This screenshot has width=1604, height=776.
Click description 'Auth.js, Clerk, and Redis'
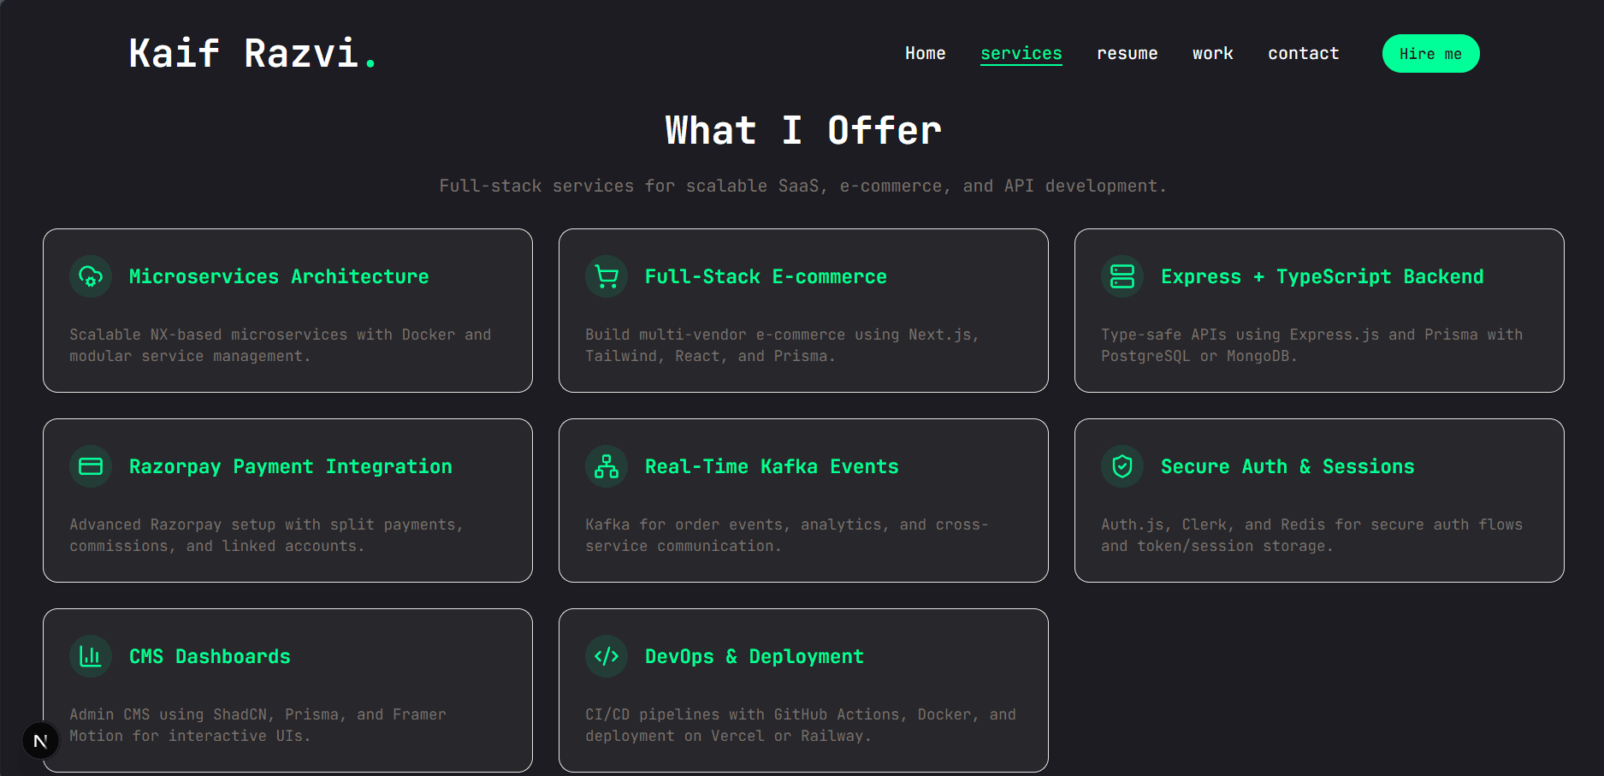(1312, 535)
